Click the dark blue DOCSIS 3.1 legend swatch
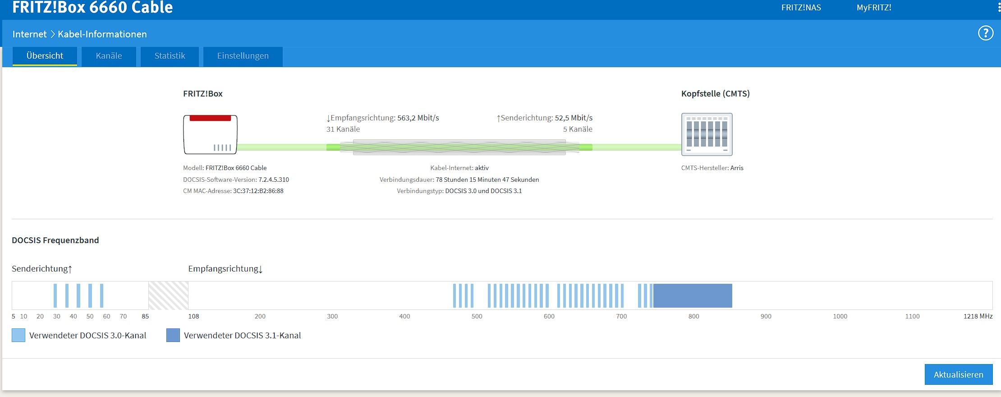Image resolution: width=1001 pixels, height=397 pixels. point(173,335)
